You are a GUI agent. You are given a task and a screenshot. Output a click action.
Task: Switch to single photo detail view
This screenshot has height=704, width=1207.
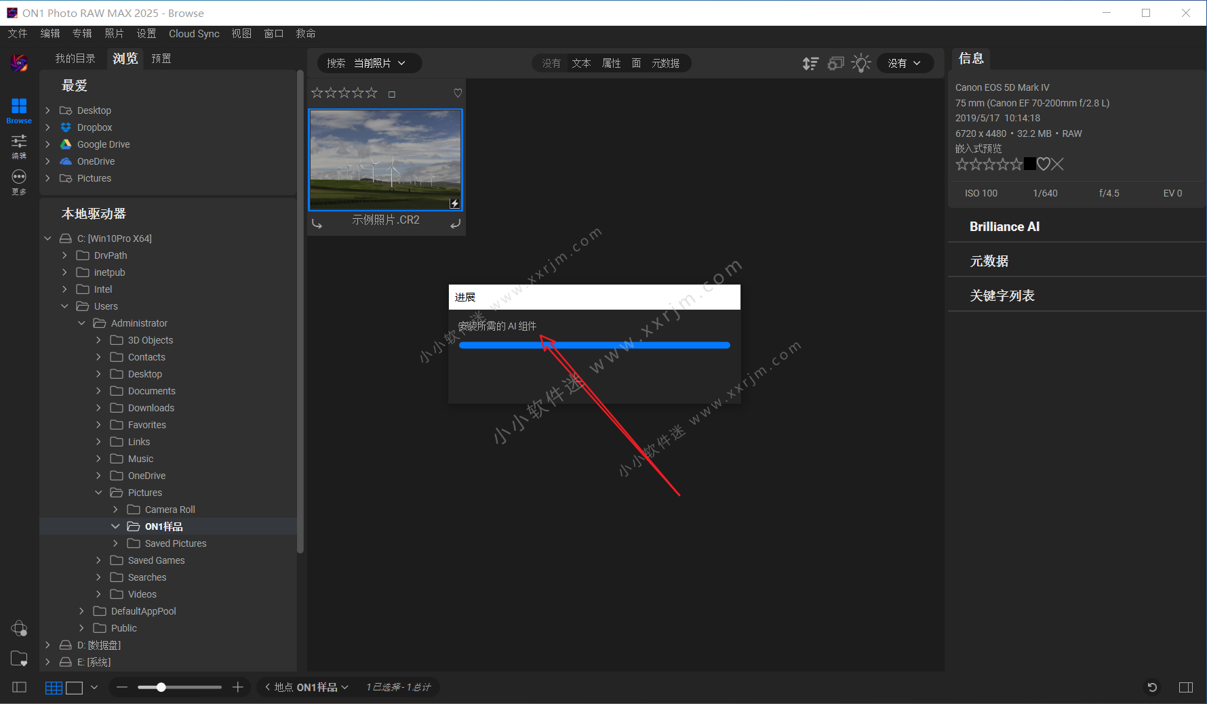click(75, 688)
